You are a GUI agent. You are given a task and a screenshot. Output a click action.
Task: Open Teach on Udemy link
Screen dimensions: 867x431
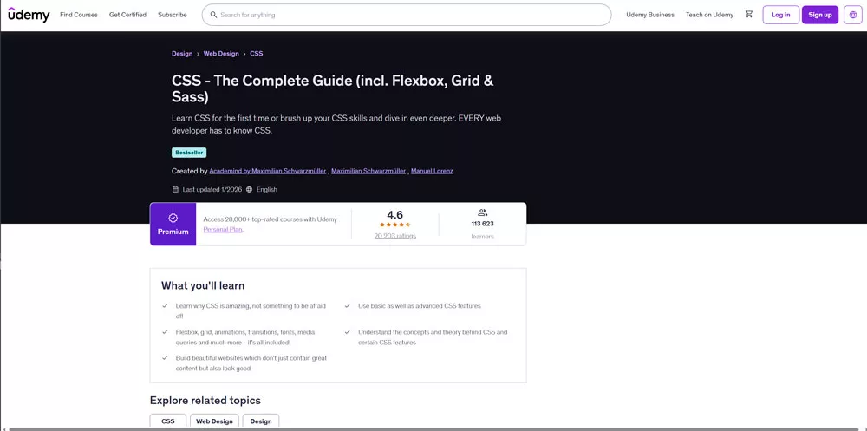[x=709, y=15]
